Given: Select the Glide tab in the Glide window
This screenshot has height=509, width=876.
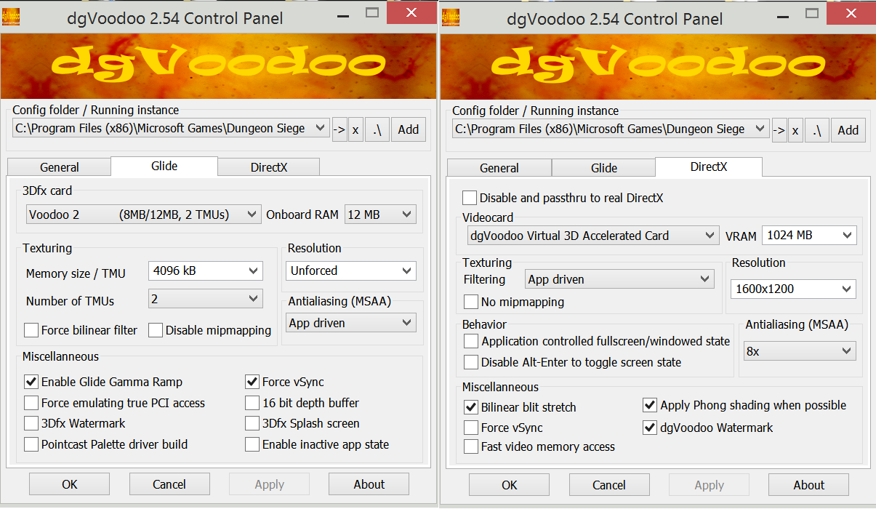Looking at the screenshot, I should (x=164, y=166).
